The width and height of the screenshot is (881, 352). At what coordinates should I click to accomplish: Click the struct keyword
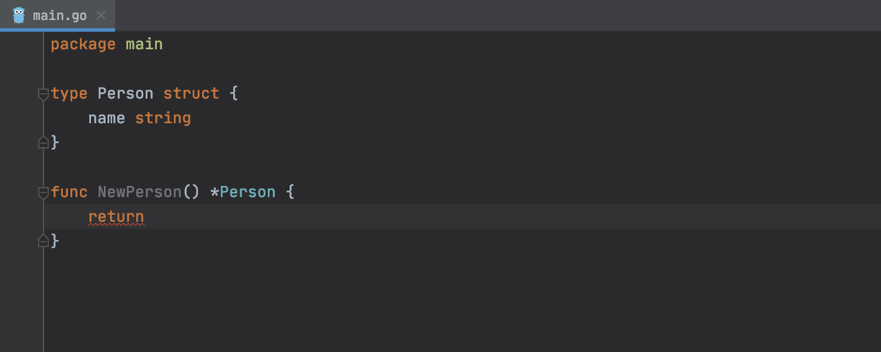pos(191,93)
